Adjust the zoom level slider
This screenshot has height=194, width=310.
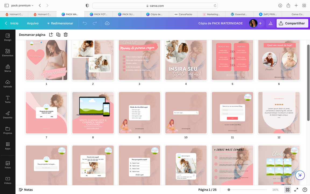[229, 190]
